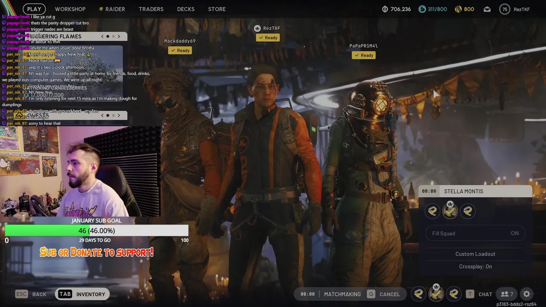
Task: Click the 29 DAYS TO GO text
Action: [x=95, y=240]
